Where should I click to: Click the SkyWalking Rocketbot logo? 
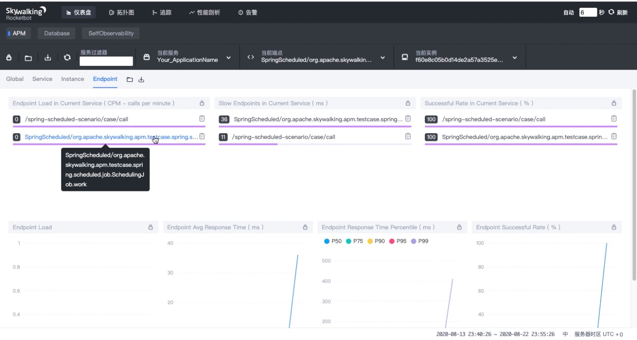tap(26, 13)
